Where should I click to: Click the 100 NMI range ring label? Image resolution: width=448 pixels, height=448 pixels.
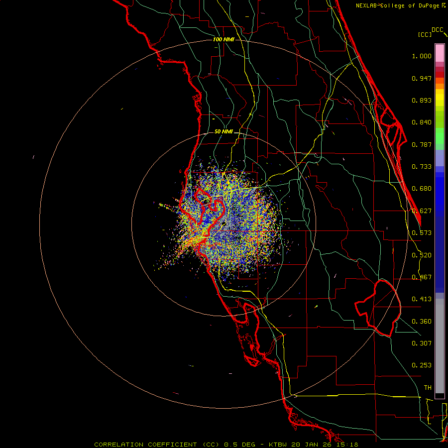(x=224, y=39)
